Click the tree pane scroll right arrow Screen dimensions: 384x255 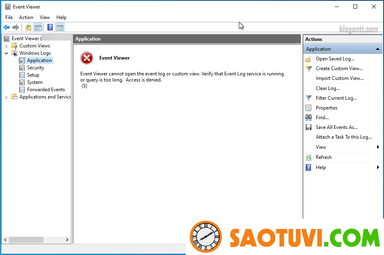67,240
